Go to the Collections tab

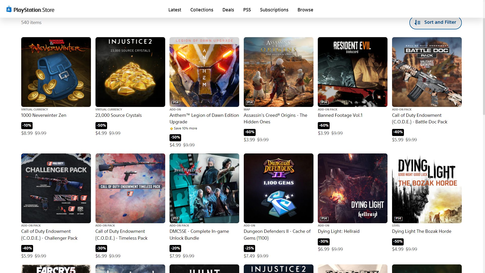(202, 10)
